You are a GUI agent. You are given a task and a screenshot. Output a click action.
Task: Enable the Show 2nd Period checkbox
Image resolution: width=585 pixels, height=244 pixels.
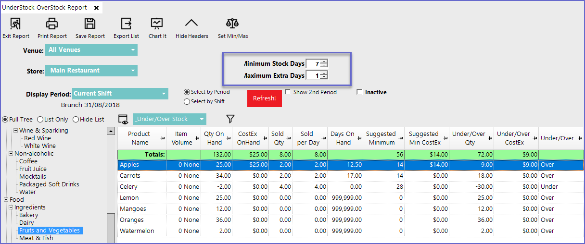pos(288,92)
